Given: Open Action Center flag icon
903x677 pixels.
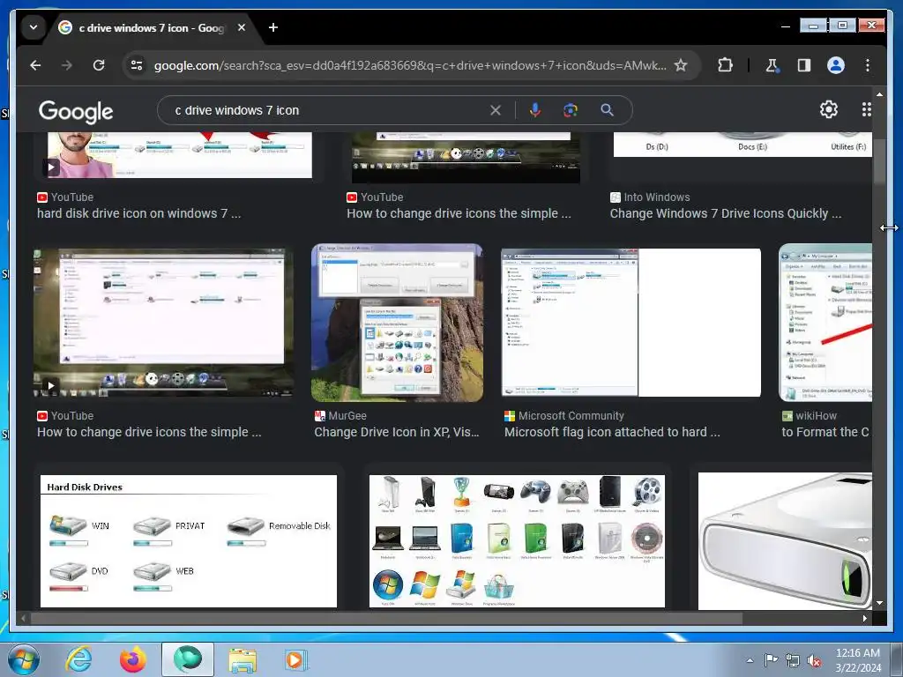Looking at the screenshot, I should coord(771,660).
